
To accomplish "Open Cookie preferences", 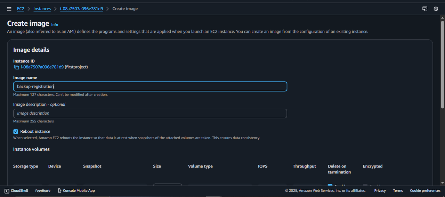I will (425, 190).
